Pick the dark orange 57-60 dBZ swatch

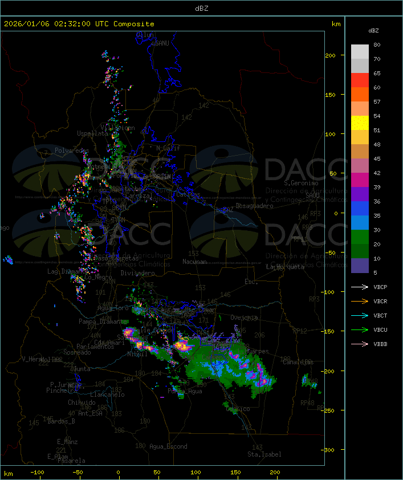pos(360,94)
